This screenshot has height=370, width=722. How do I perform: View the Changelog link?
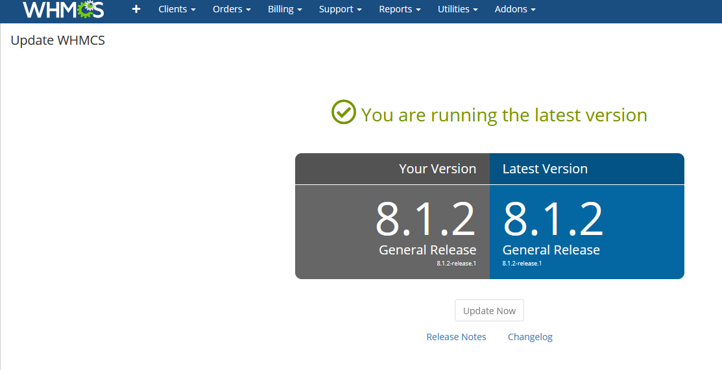(x=530, y=337)
